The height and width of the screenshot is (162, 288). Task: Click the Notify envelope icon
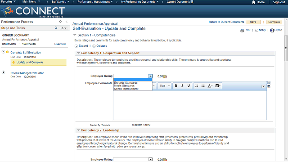pos(256,30)
